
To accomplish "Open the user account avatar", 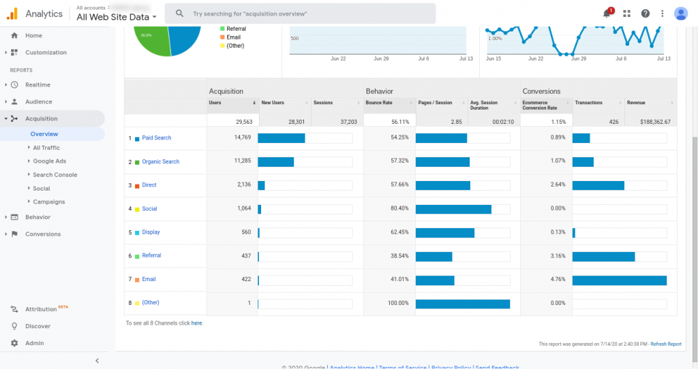I will (x=681, y=14).
